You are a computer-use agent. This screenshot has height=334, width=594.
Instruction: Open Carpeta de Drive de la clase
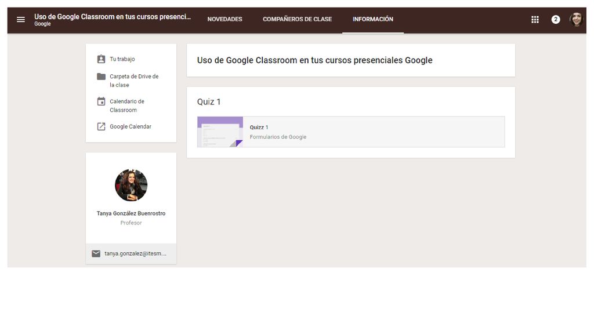pyautogui.click(x=134, y=81)
